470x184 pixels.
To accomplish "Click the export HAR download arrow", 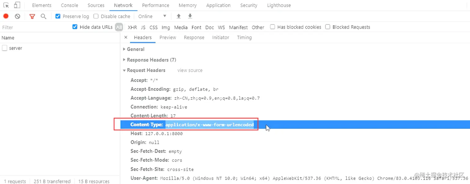I will [190, 16].
